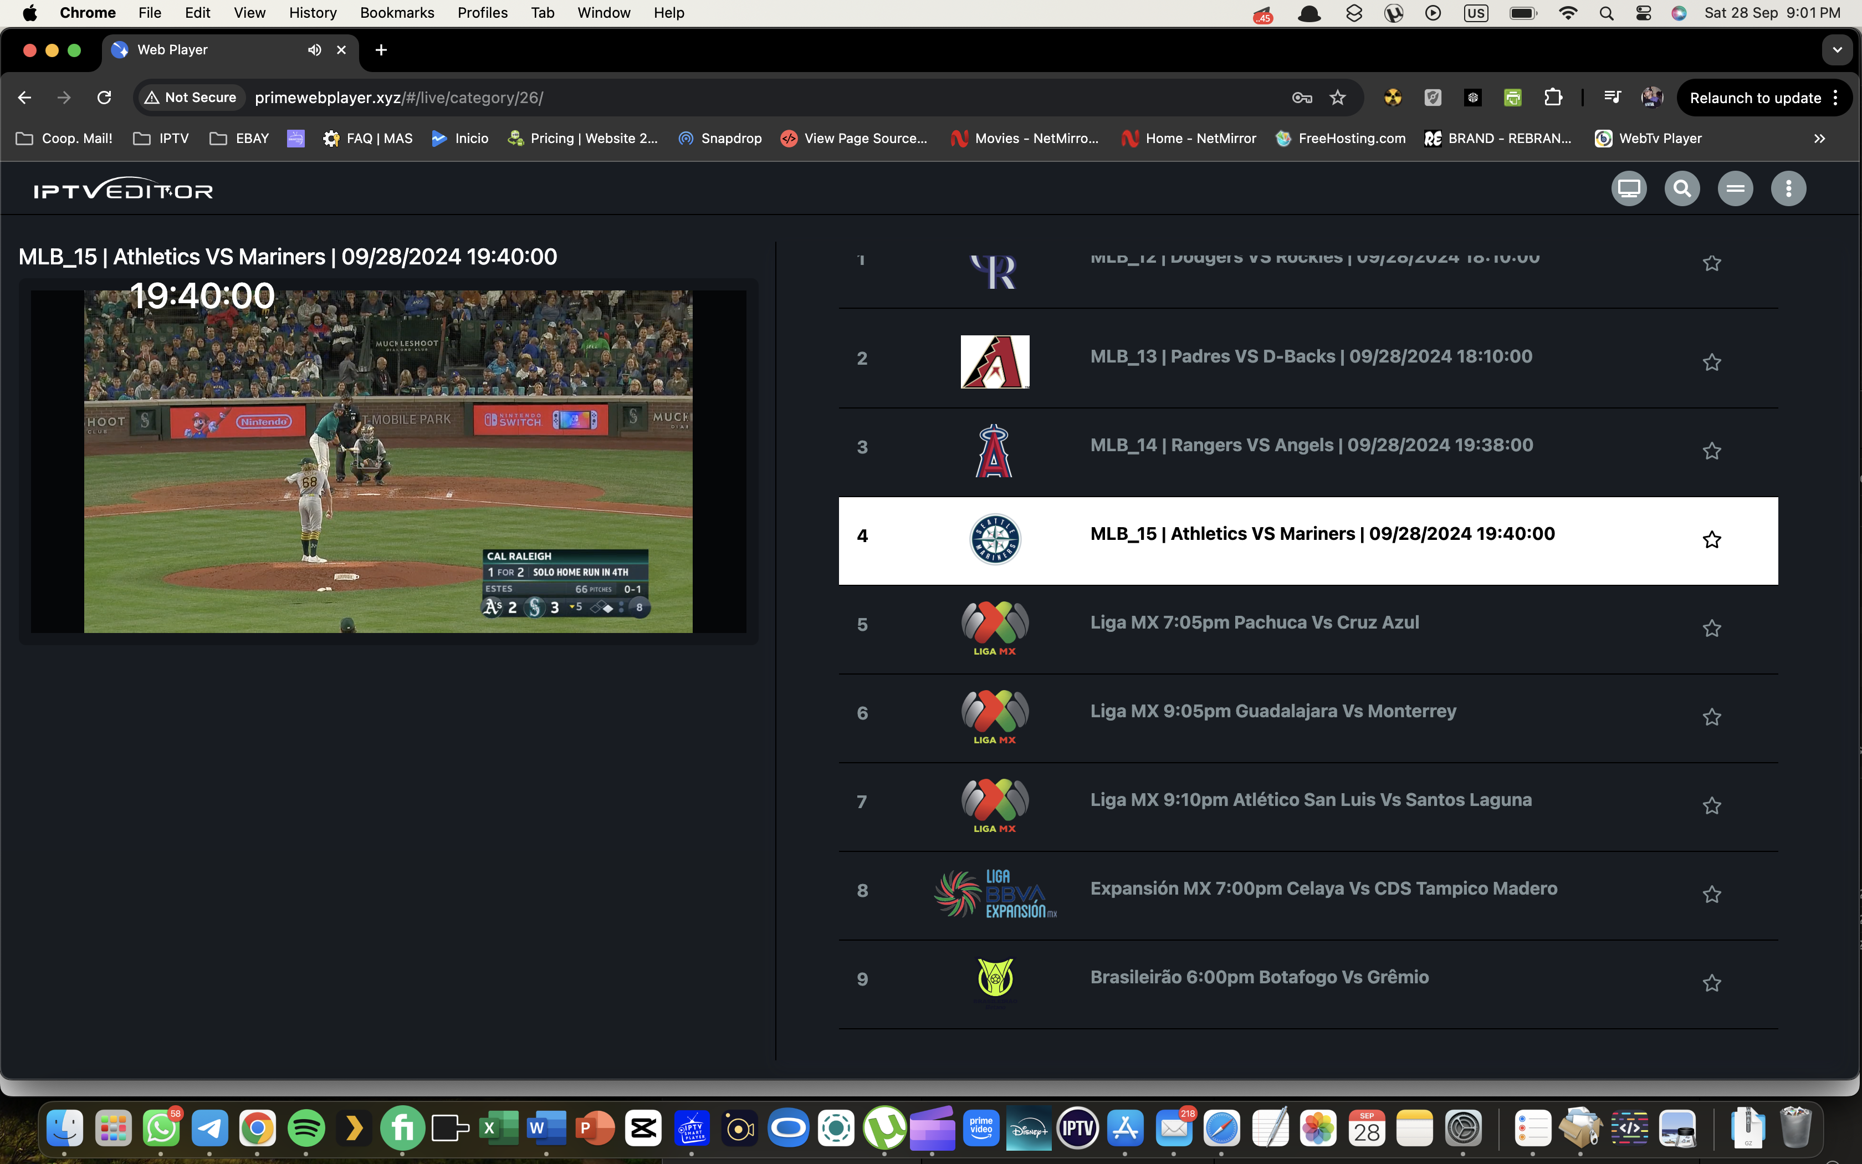
Task: Expand hidden bookmarks with the overflow chevron
Action: [1820, 139]
